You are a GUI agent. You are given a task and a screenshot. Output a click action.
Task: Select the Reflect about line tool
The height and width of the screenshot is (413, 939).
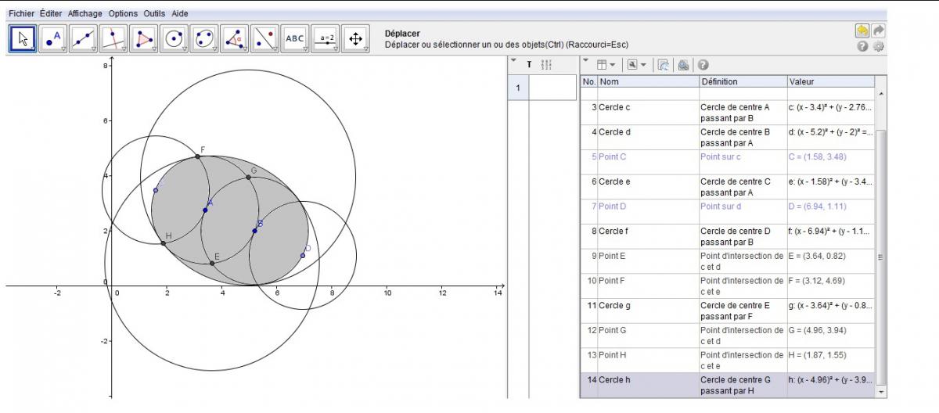pyautogui.click(x=265, y=38)
